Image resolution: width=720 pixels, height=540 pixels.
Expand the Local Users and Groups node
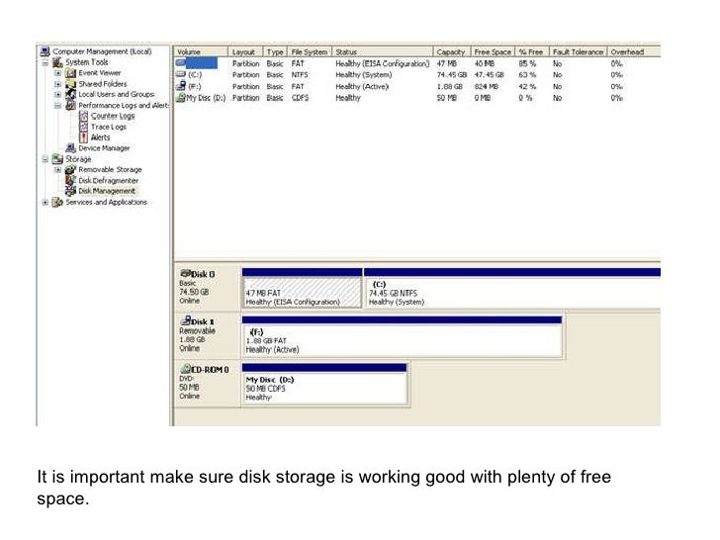pyautogui.click(x=57, y=95)
